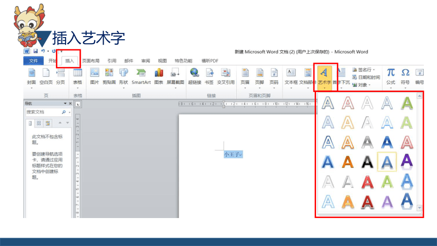Choose the solid black WordArt style
Image resolution: width=437 pixels, height=246 pixels.
367,162
